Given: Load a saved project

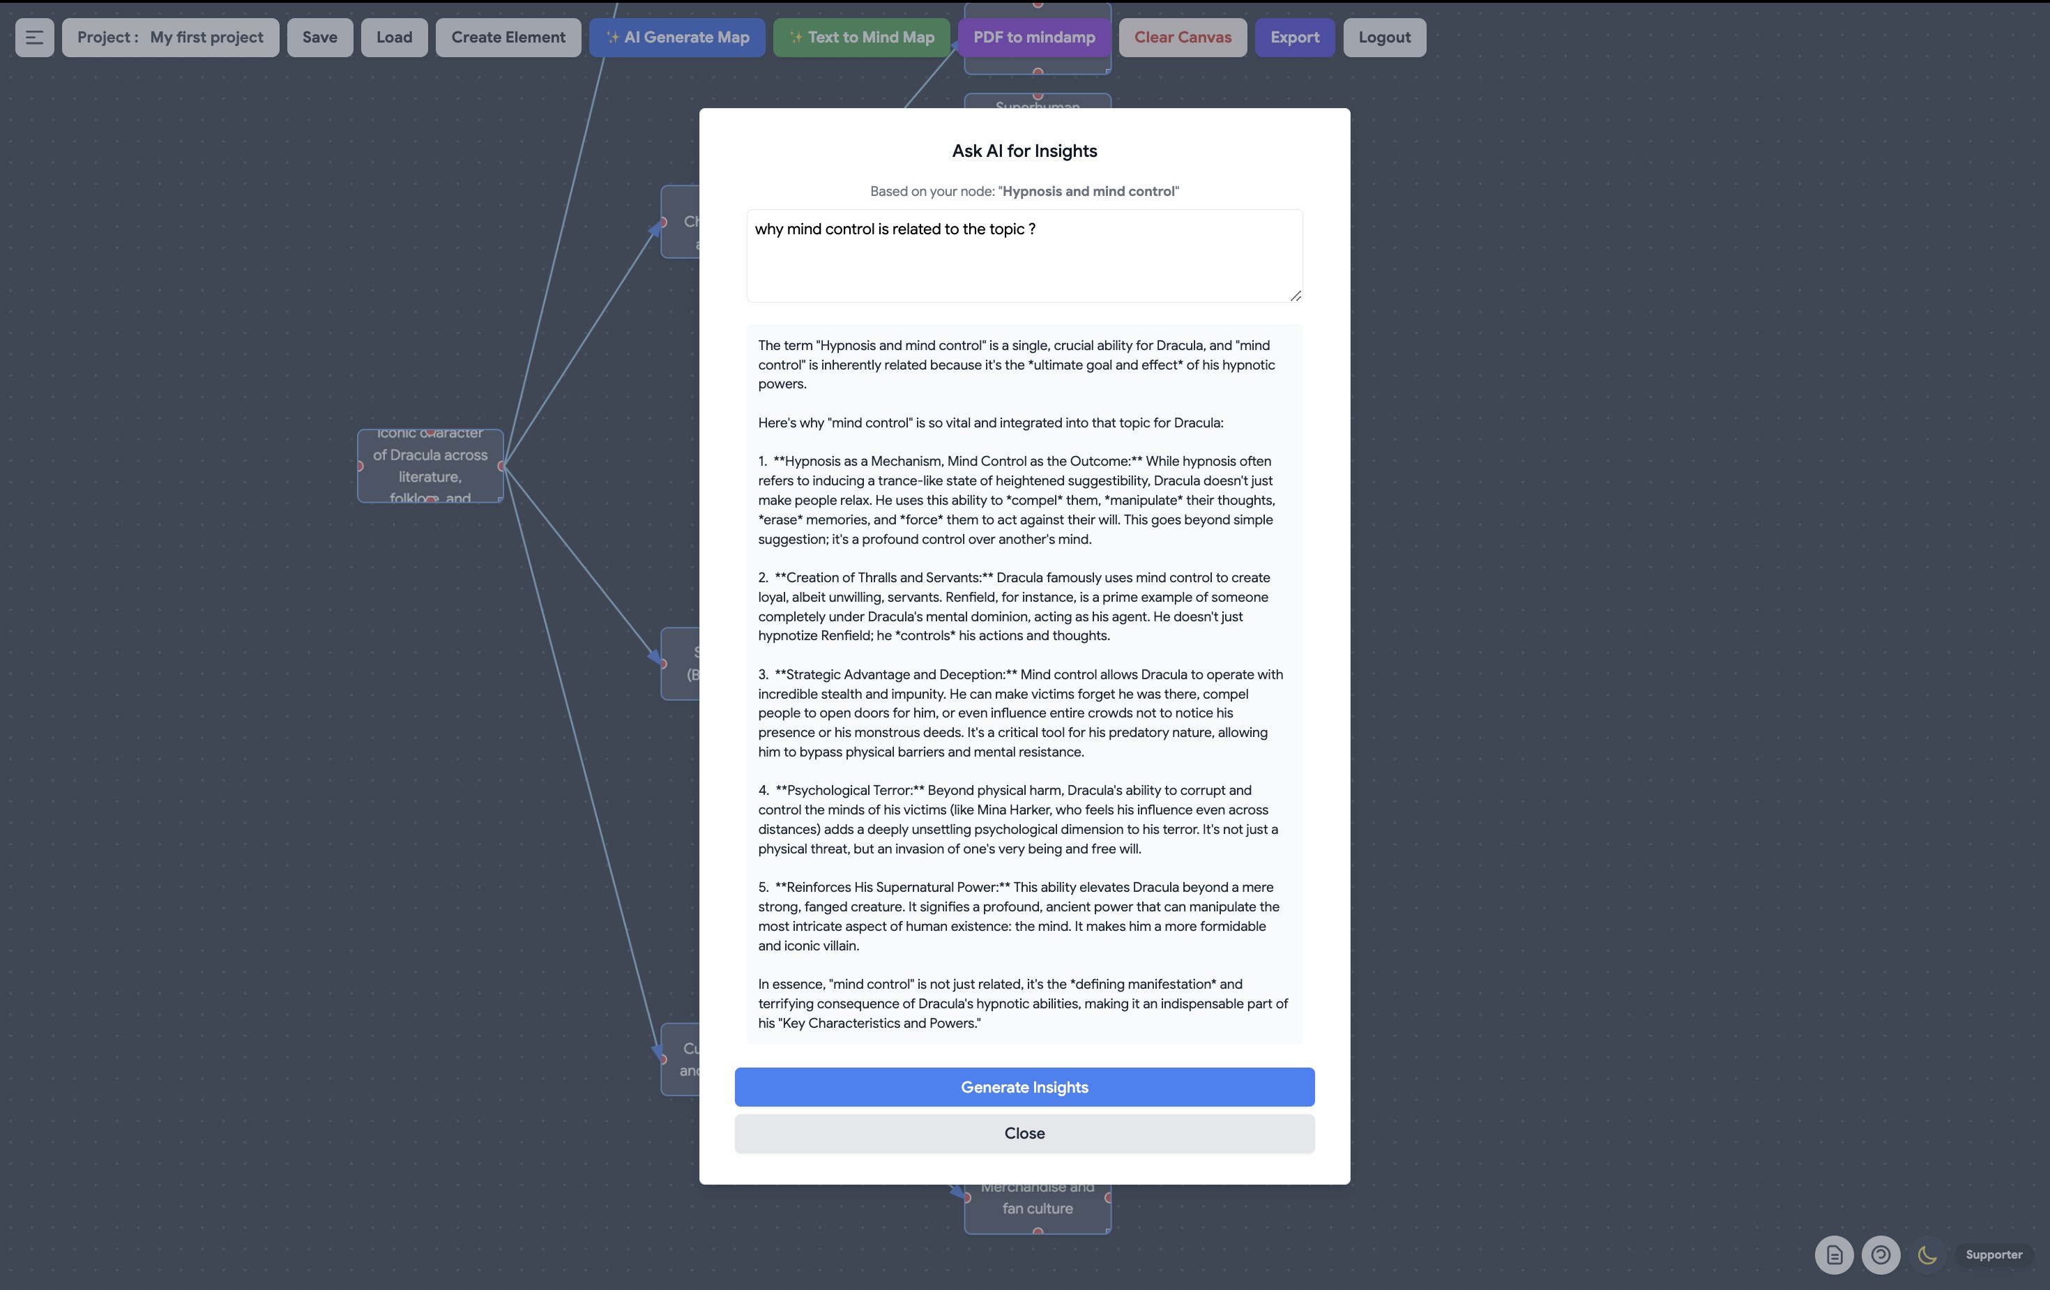Looking at the screenshot, I should (394, 38).
